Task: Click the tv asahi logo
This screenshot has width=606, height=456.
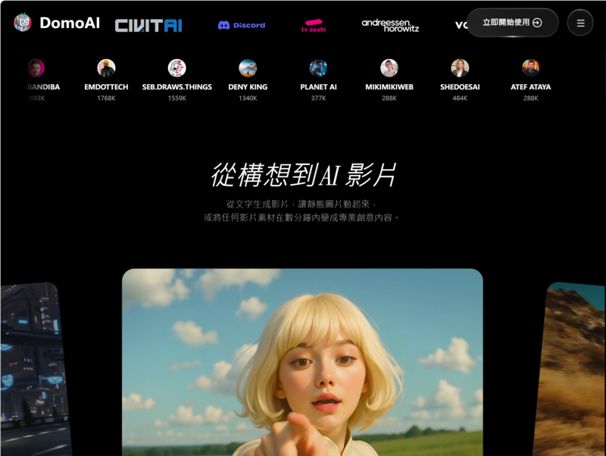Action: click(x=314, y=26)
